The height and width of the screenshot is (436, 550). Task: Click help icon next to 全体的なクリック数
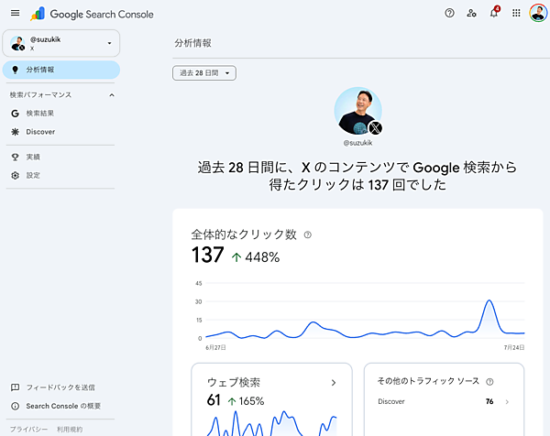pos(308,234)
